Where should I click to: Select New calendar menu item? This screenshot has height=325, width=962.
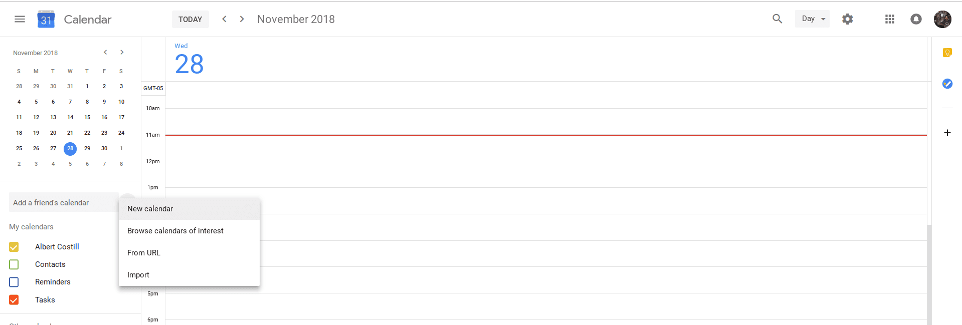pos(189,209)
